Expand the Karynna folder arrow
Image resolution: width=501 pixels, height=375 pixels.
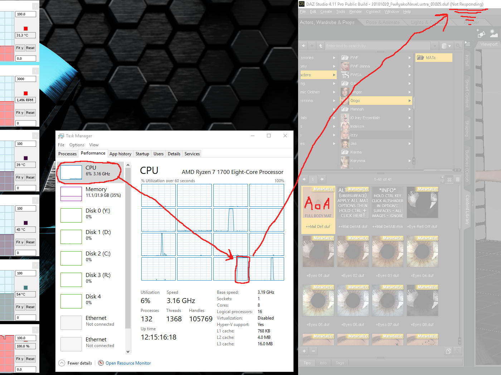(x=409, y=161)
